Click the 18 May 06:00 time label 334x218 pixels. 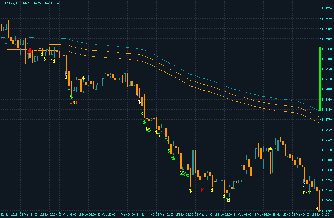click(243, 215)
